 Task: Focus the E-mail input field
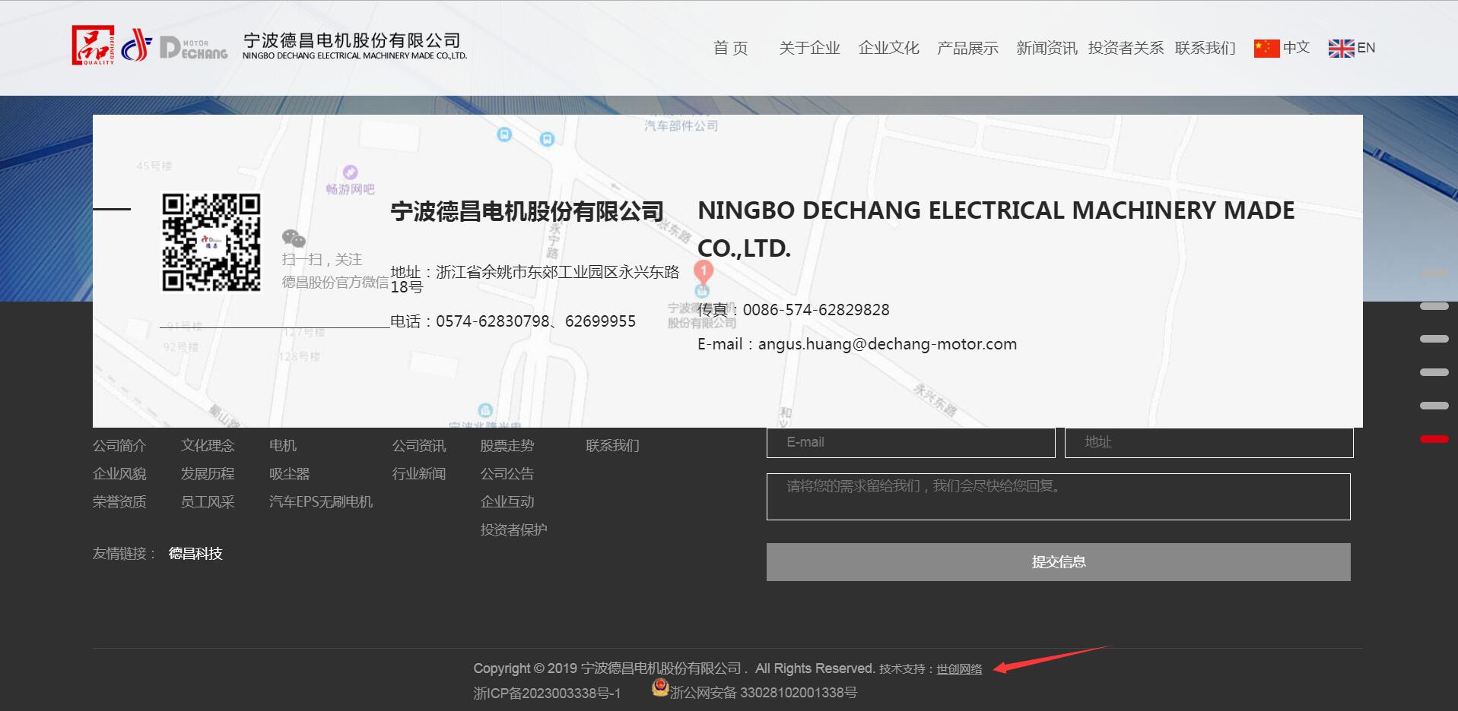910,442
